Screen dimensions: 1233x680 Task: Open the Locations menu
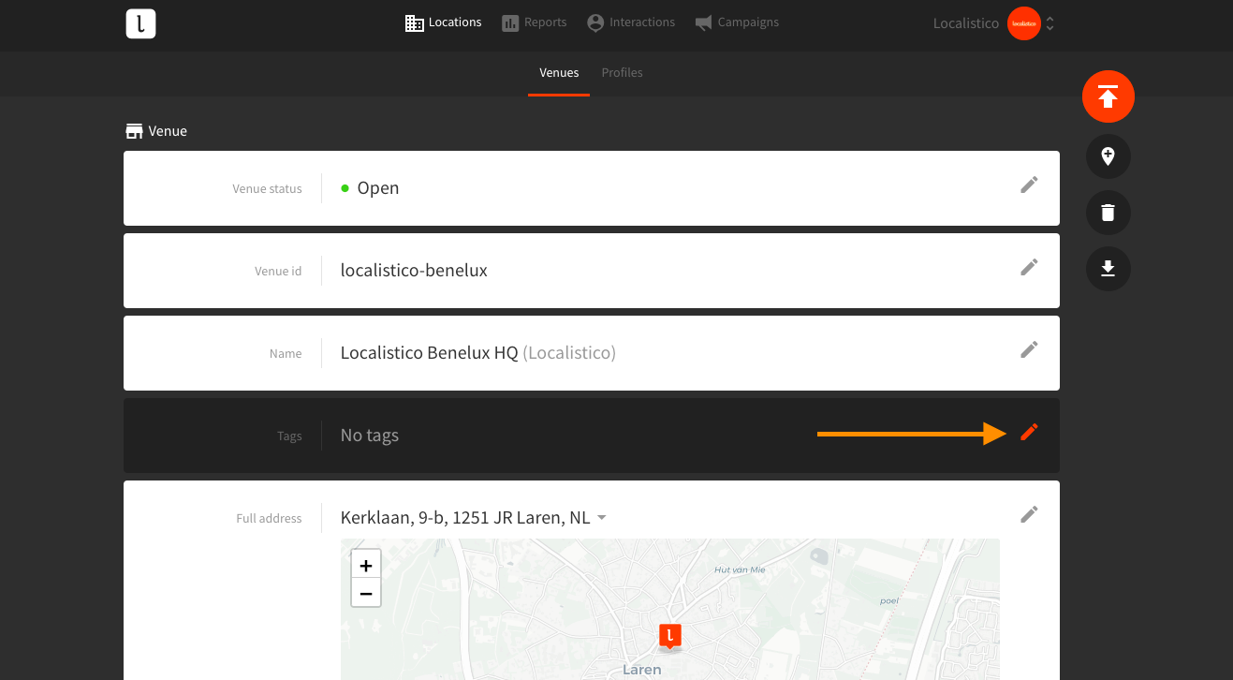[x=444, y=22]
